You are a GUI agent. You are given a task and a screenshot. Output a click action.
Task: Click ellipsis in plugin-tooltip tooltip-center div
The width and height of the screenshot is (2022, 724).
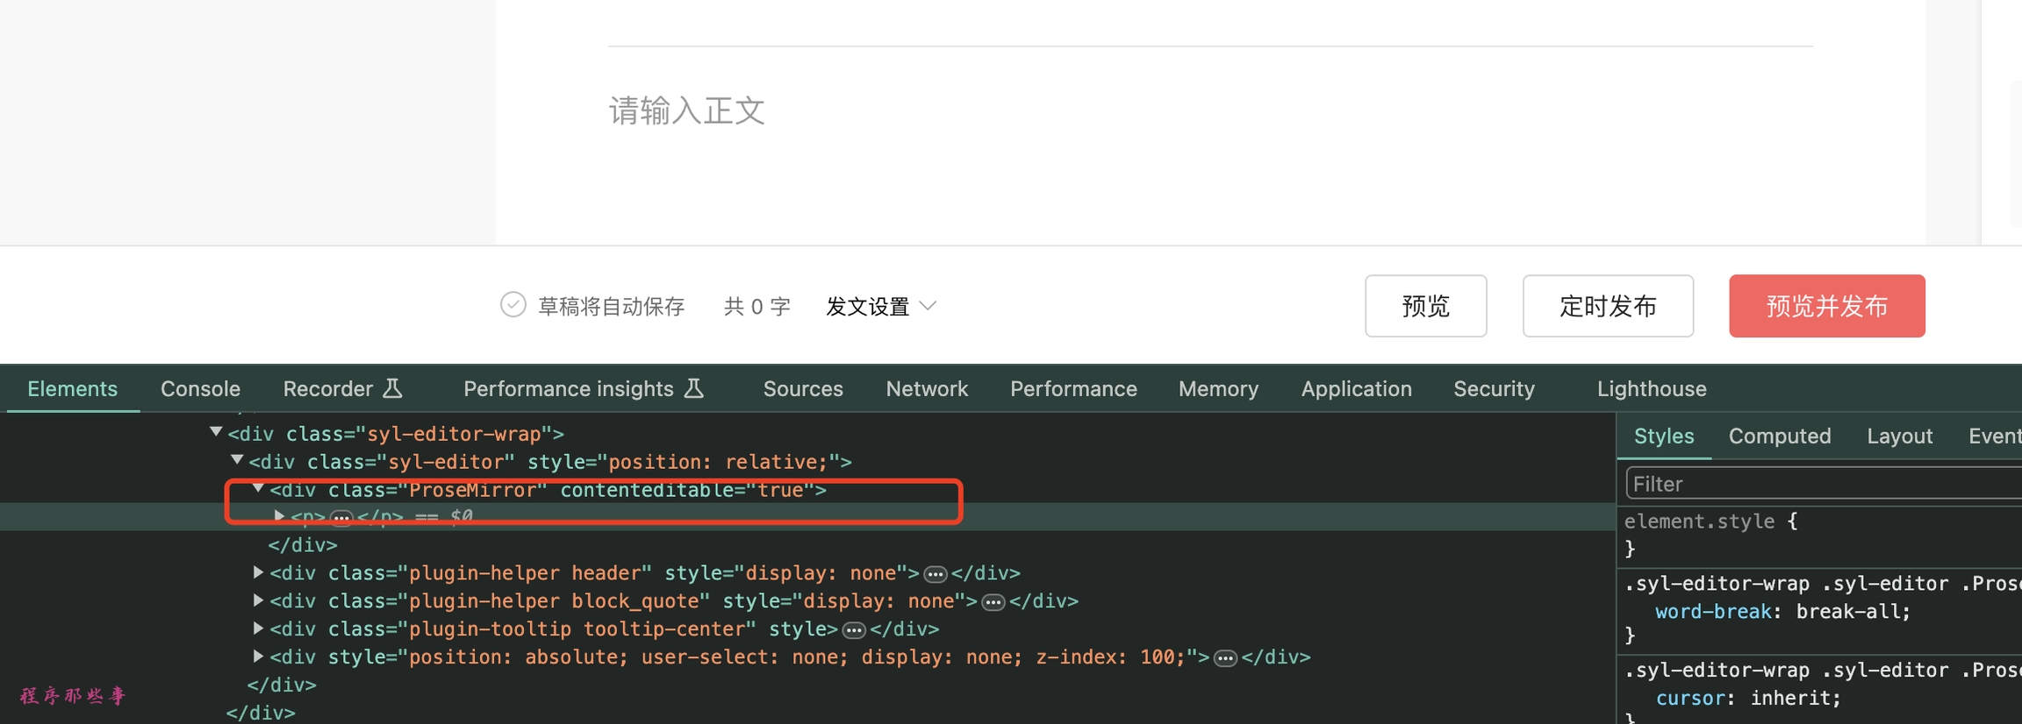pos(854,630)
